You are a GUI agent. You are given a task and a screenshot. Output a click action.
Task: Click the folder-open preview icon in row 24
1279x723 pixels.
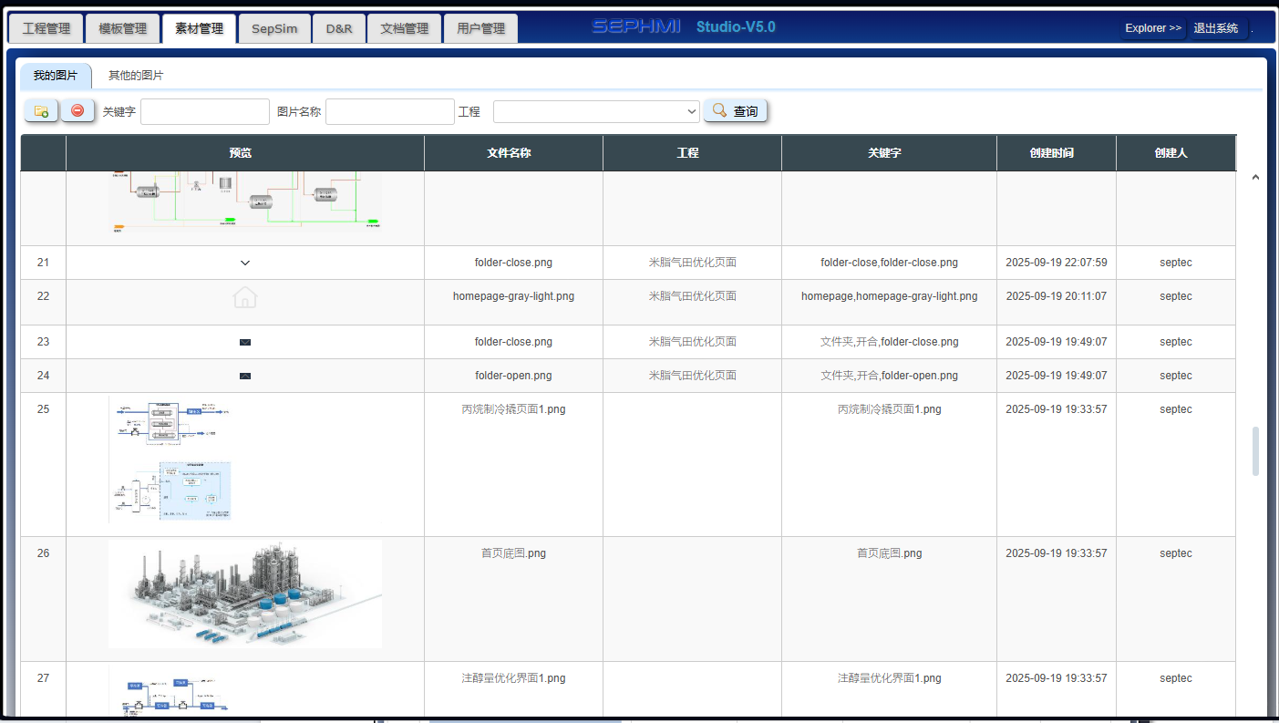[245, 376]
